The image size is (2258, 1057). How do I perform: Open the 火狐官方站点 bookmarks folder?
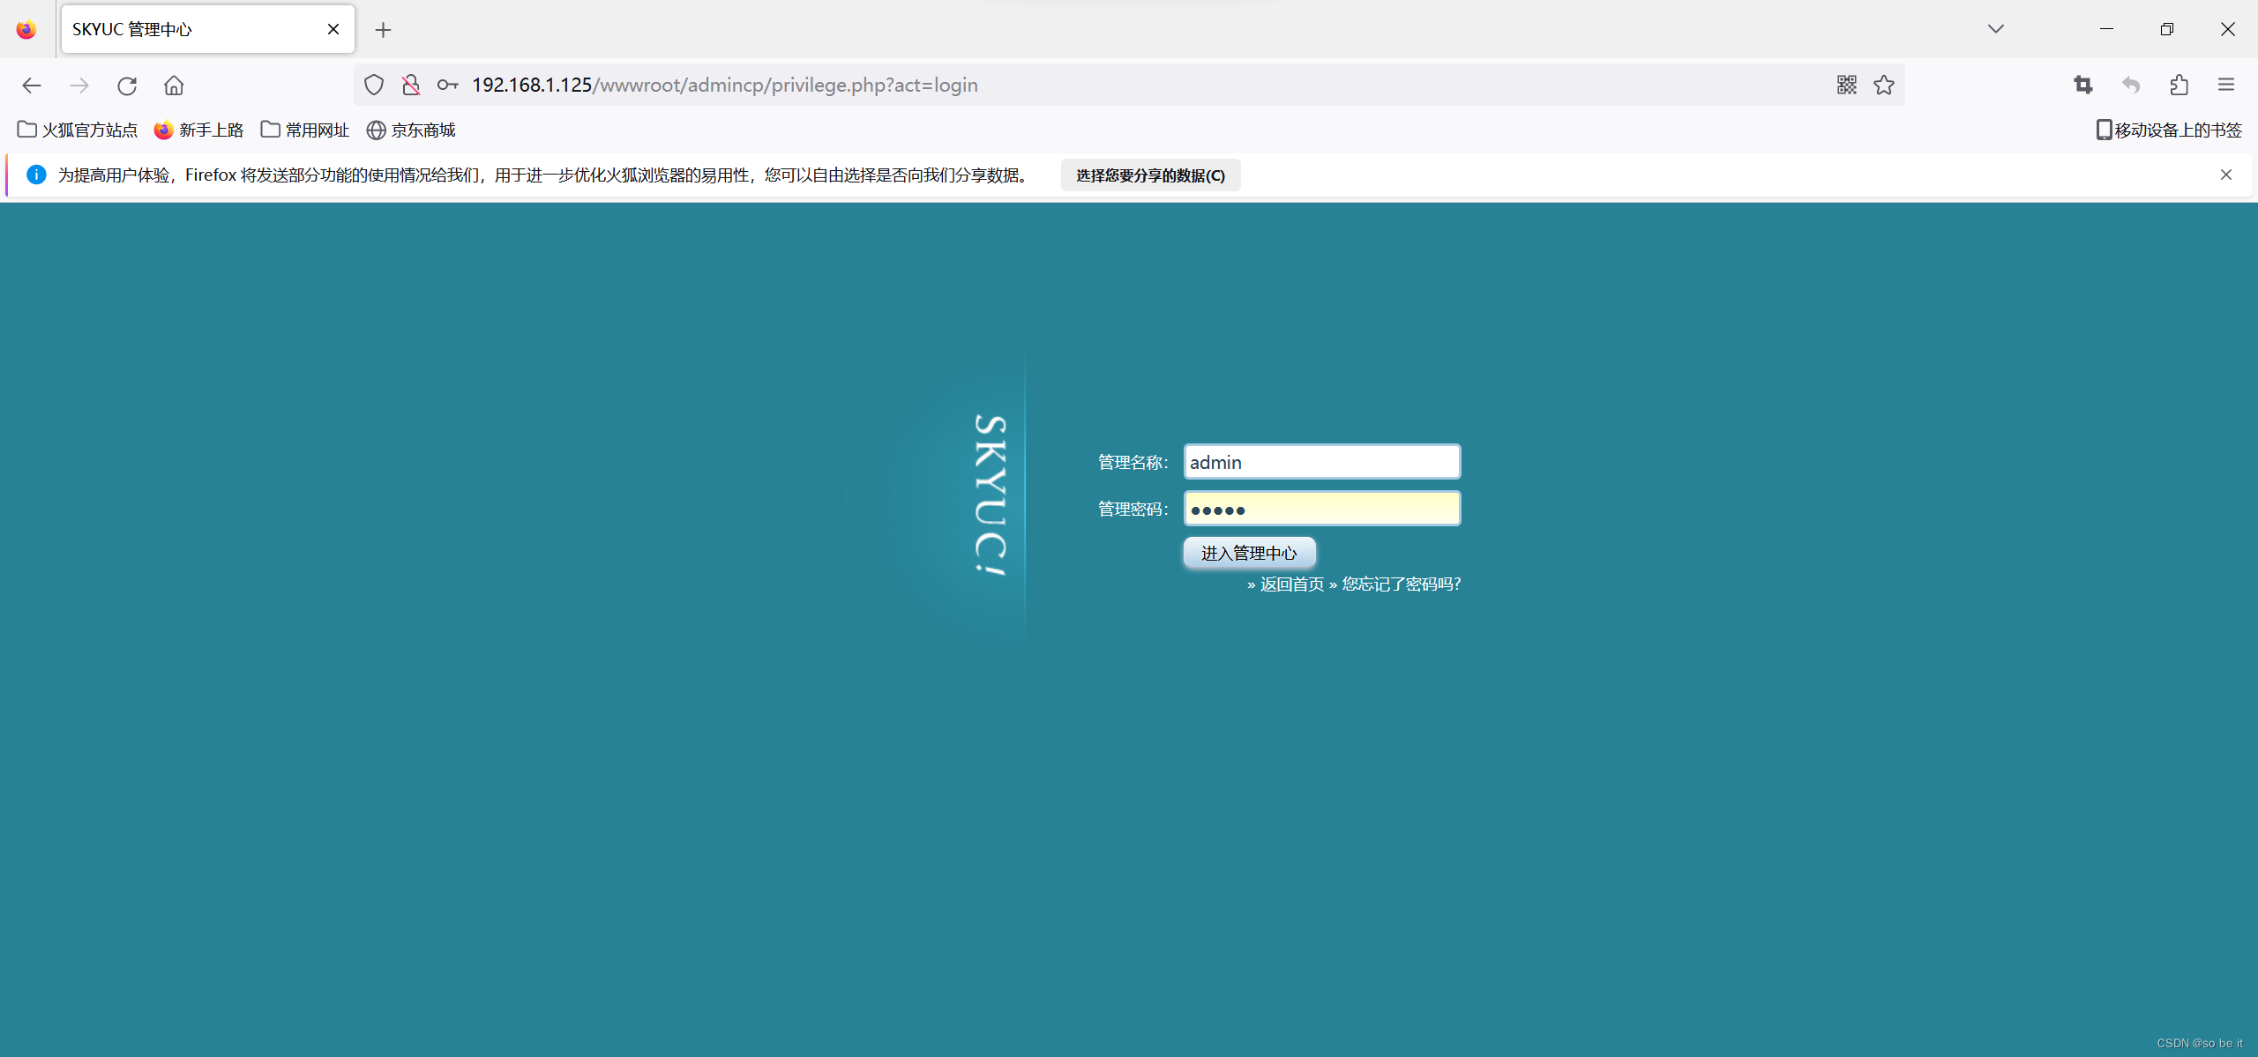tap(78, 130)
